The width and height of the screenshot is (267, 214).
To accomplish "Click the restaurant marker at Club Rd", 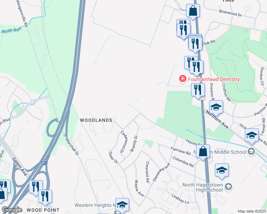I will point(195,44).
